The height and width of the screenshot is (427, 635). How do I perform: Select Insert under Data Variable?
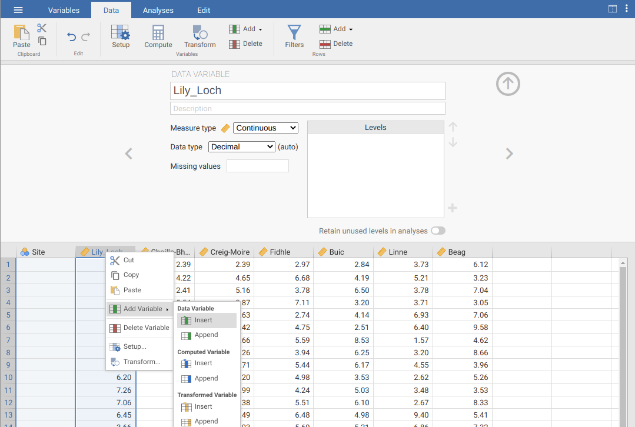204,321
